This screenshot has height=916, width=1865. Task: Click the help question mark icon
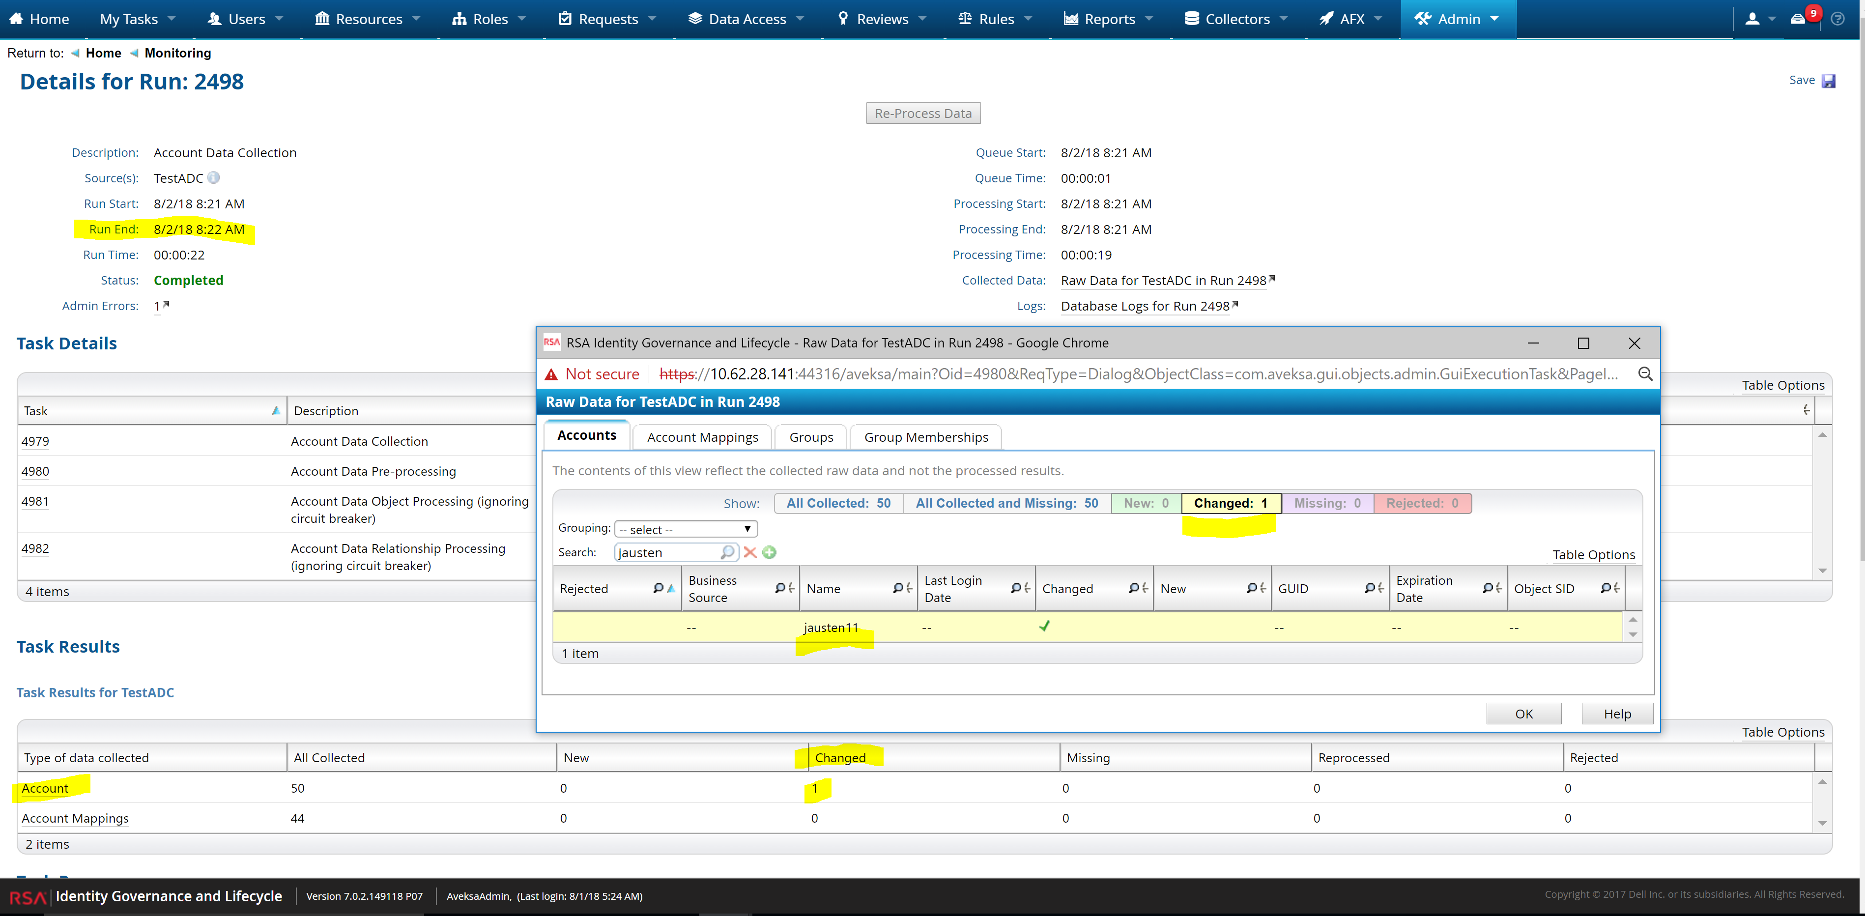pyautogui.click(x=1837, y=19)
